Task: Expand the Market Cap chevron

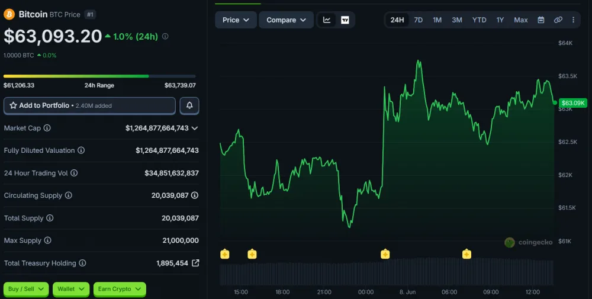Action: pos(194,128)
